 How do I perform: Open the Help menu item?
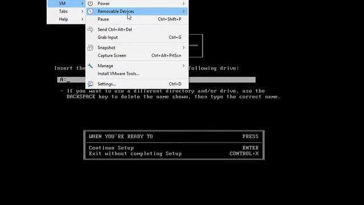(x=66, y=19)
